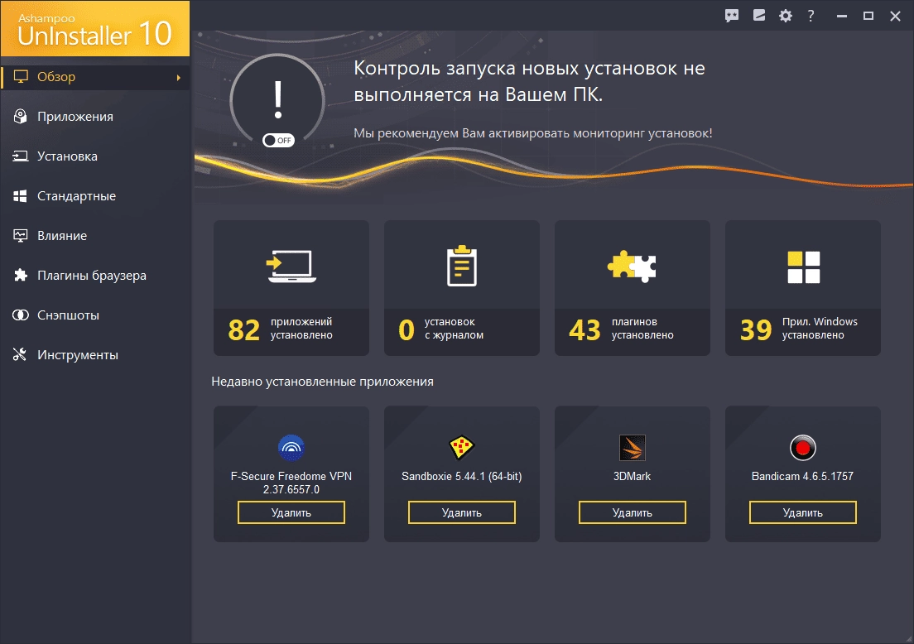Click the clipboard log icon above 0

point(462,266)
